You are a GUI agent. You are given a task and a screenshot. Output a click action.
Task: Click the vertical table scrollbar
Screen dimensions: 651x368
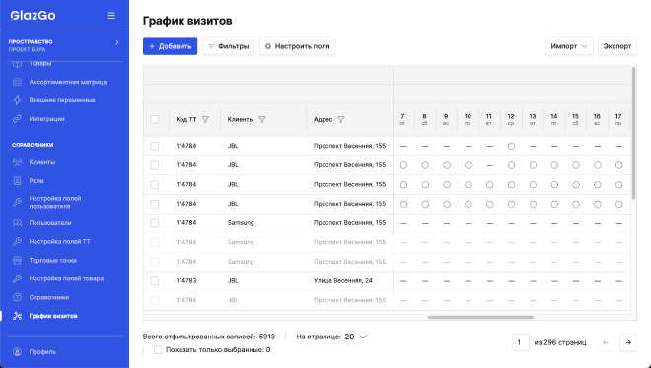click(x=633, y=133)
